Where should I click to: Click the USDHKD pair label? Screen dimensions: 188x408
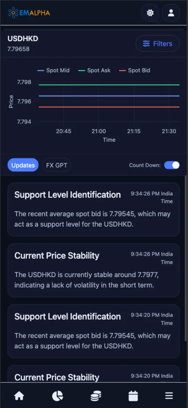[23, 39]
